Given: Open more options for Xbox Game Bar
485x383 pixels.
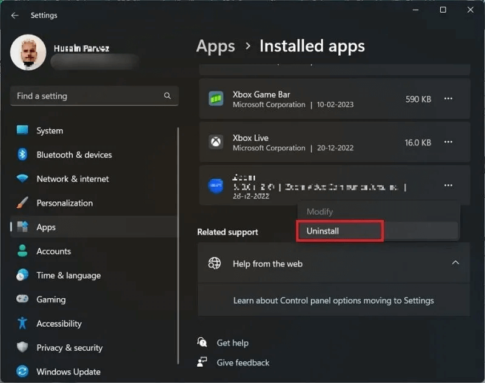Looking at the screenshot, I should [448, 99].
